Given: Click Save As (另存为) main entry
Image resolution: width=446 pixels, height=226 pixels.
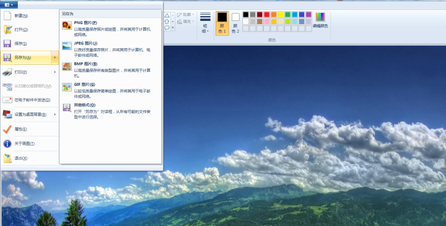Looking at the screenshot, I should click(26, 57).
